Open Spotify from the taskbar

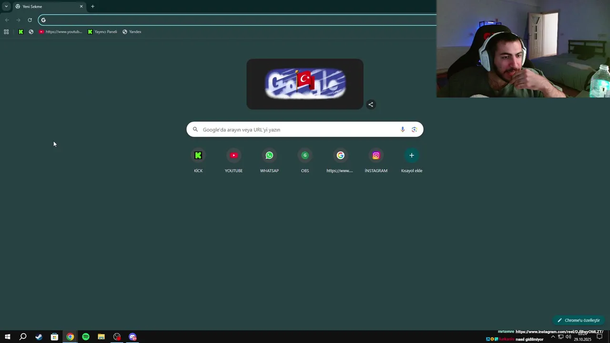point(86,337)
